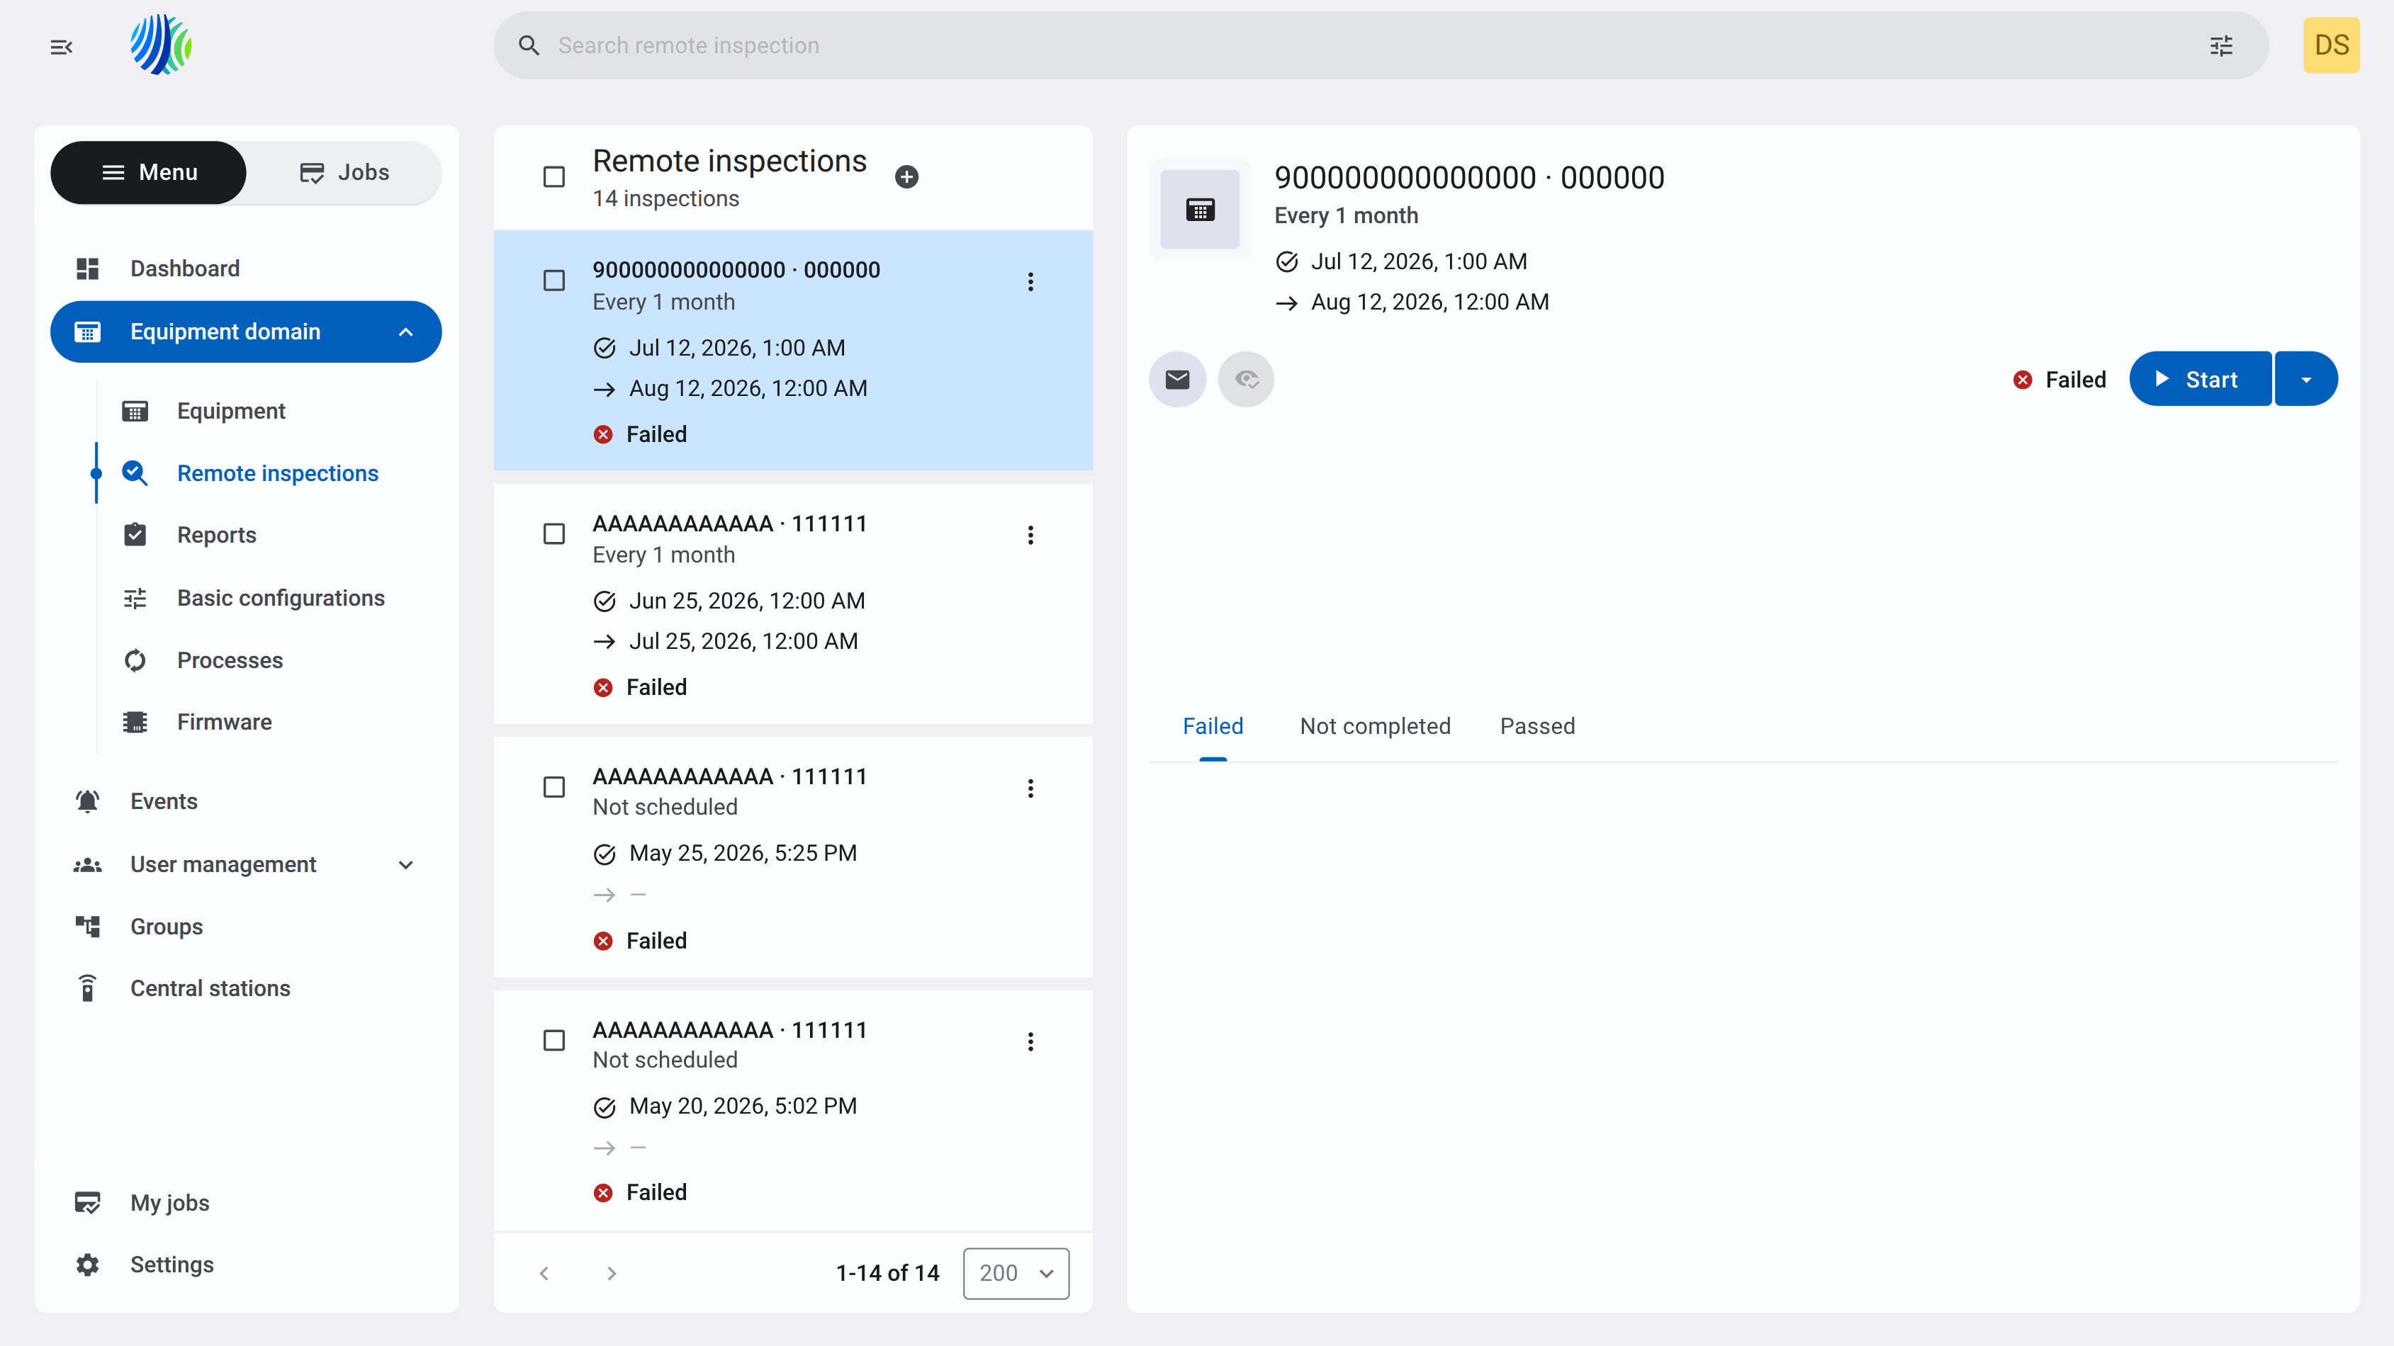
Task: Open the page size 200 dropdown
Action: click(1016, 1272)
